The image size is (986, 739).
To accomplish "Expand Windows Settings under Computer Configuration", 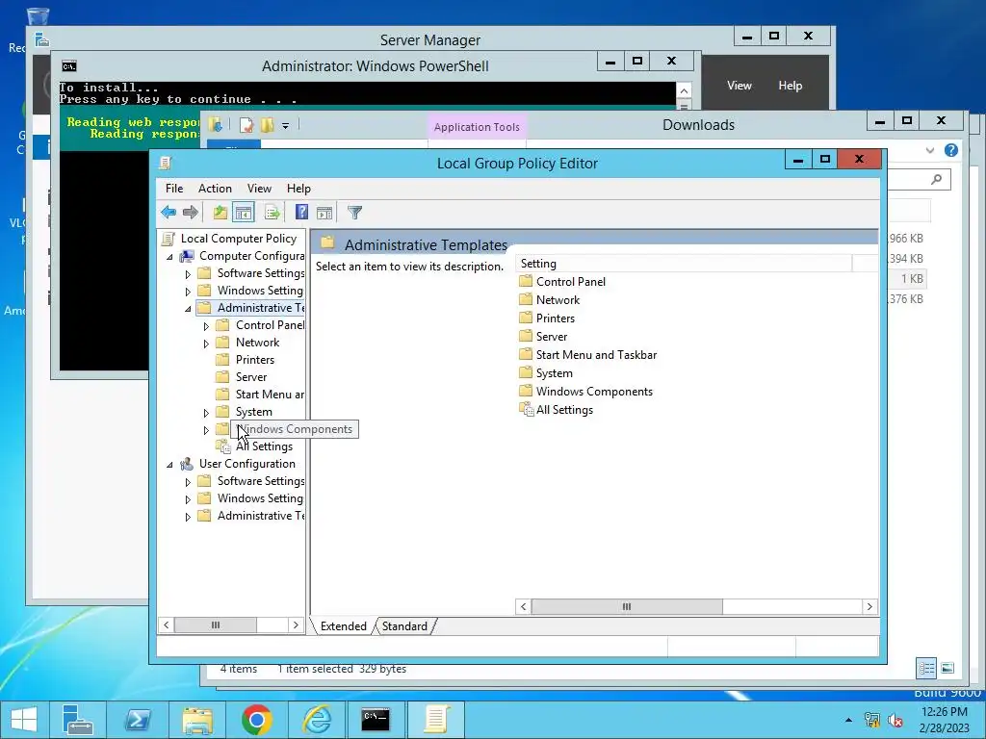I will click(188, 292).
